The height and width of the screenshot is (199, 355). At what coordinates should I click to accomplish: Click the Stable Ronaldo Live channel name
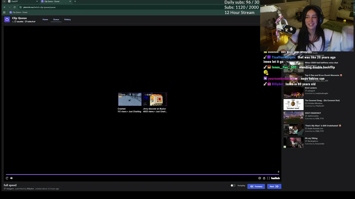315,129
